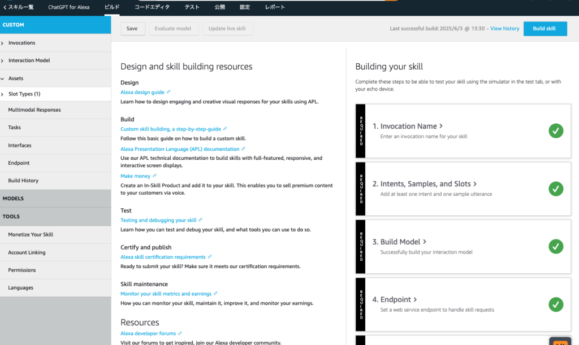Screen dimensions: 579x345
Task: Click the Update live skill button
Action: click(227, 28)
